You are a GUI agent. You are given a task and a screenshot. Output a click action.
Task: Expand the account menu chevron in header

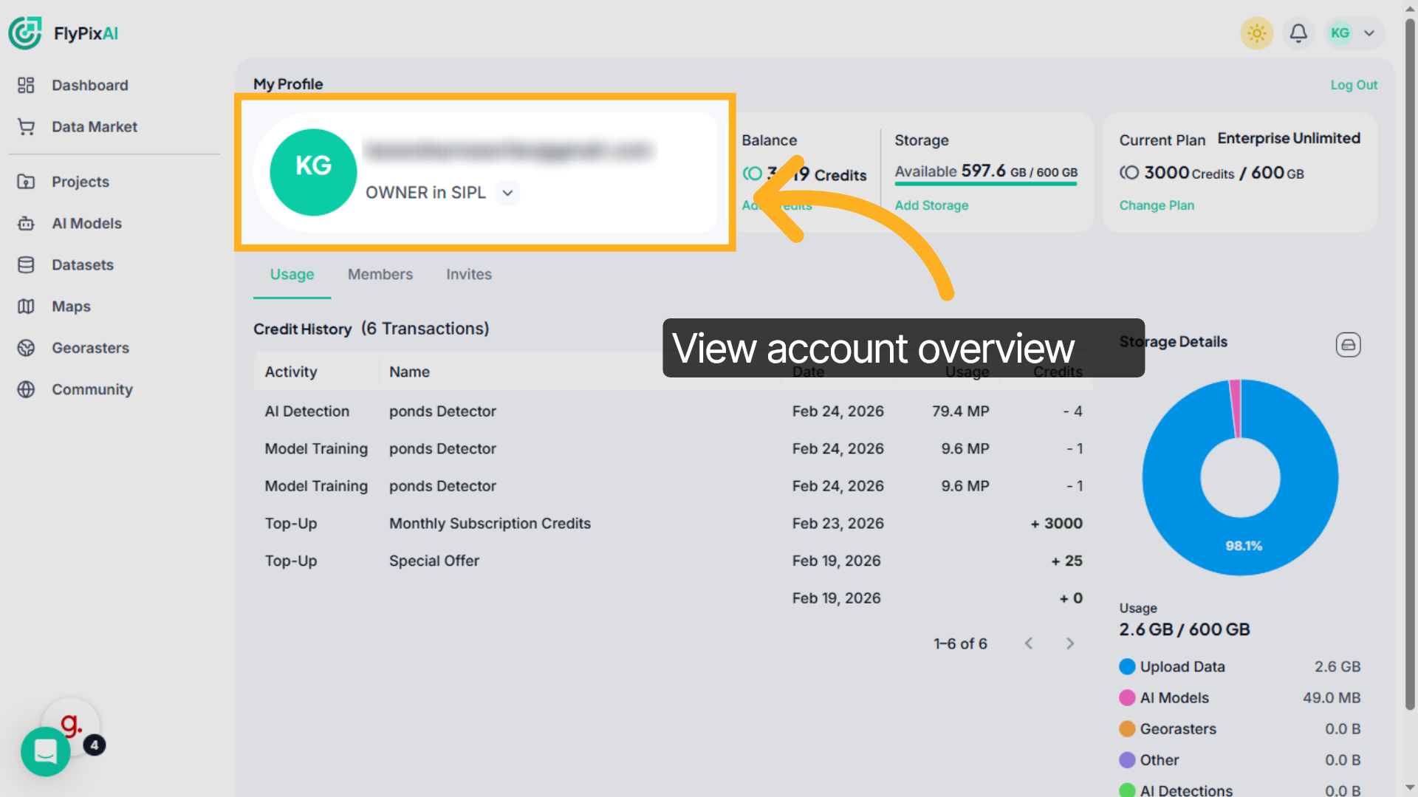(x=1369, y=33)
